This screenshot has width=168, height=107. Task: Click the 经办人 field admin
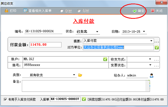[x=137, y=75]
